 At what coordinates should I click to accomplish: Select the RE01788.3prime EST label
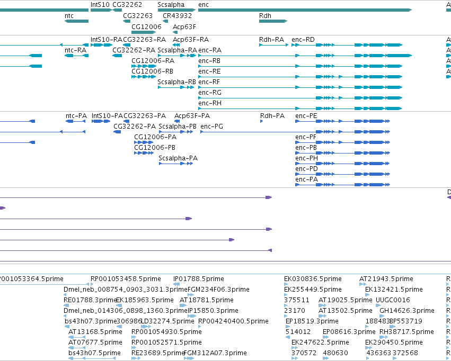[x=90, y=301]
